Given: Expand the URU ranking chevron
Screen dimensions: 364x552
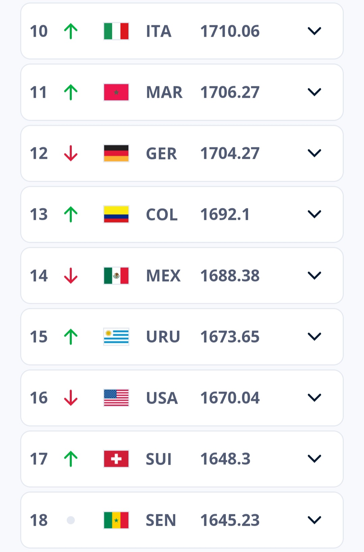Looking at the screenshot, I should (314, 337).
